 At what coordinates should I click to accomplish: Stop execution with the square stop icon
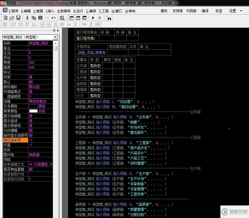point(100,18)
